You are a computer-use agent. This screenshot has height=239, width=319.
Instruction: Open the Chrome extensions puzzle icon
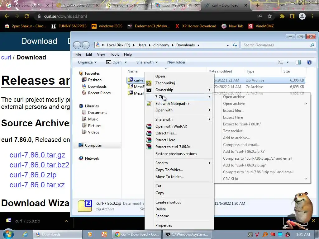click(282, 16)
